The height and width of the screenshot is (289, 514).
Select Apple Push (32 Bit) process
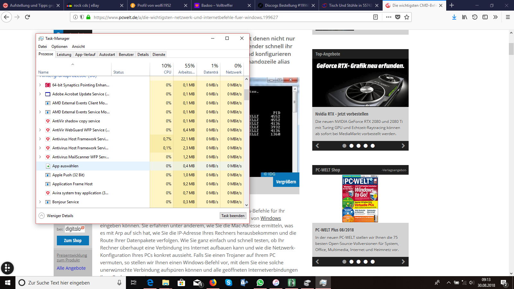(x=140, y=175)
